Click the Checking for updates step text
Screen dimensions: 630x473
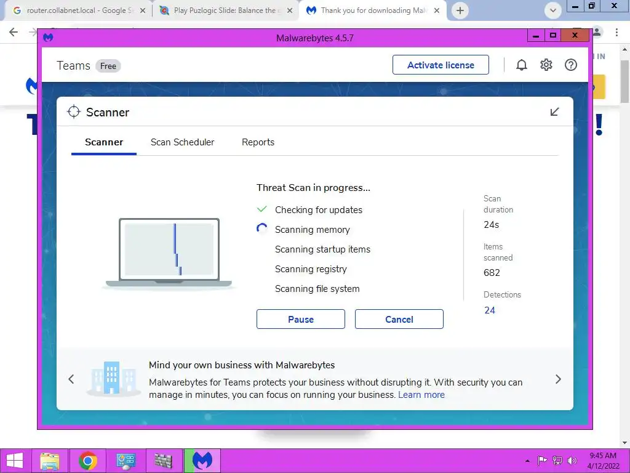pyautogui.click(x=319, y=209)
